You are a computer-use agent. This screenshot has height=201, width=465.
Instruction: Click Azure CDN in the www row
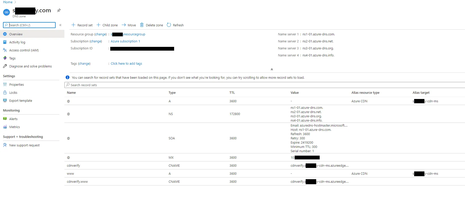point(360,173)
